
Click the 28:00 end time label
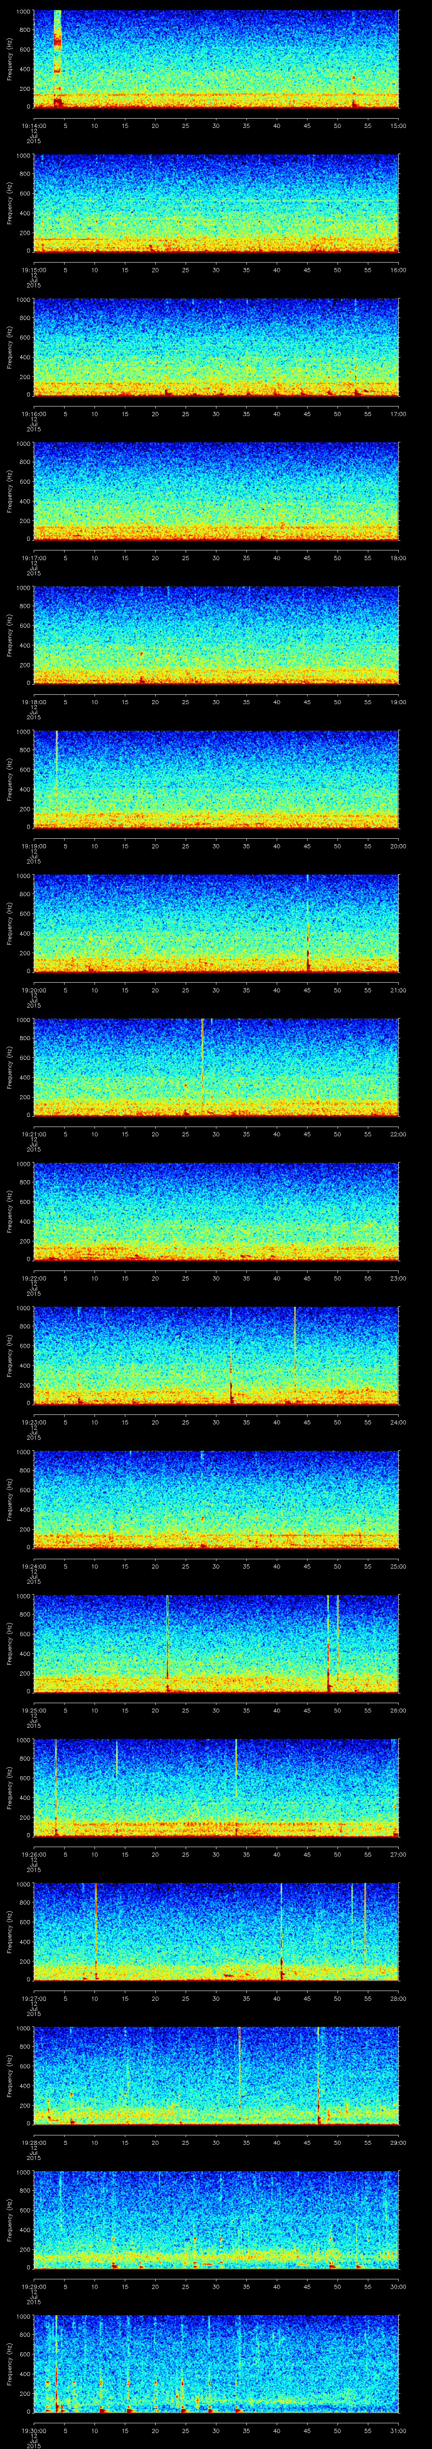coord(398,1998)
